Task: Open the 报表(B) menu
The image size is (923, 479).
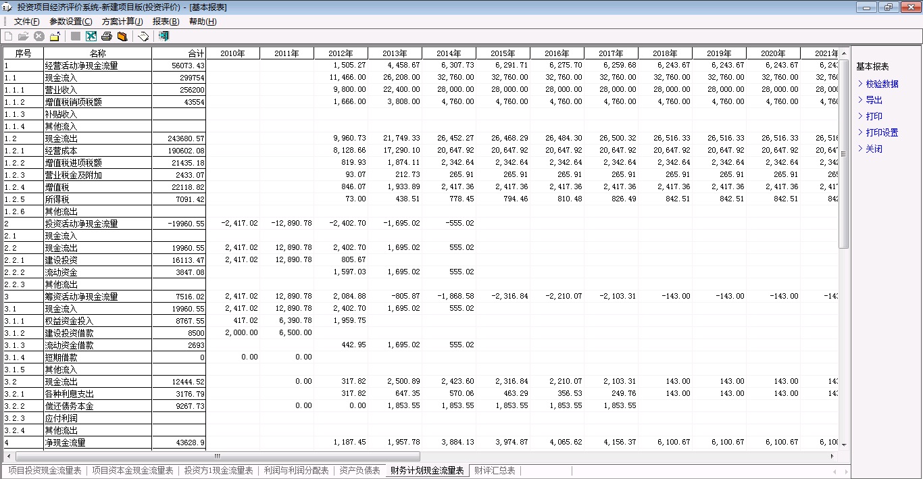Action: pyautogui.click(x=166, y=22)
